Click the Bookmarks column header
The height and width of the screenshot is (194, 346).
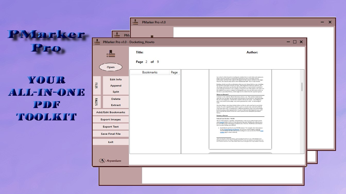150,72
